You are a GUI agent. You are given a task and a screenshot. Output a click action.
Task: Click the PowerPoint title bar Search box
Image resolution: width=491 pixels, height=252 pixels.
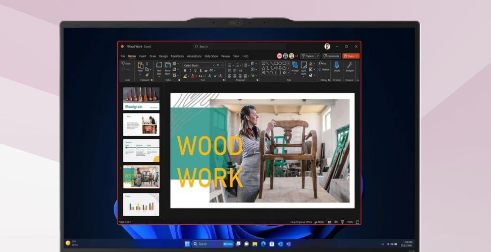pyautogui.click(x=239, y=46)
